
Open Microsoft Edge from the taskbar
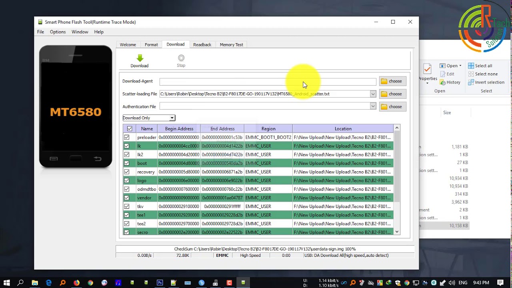pyautogui.click(x=49, y=283)
